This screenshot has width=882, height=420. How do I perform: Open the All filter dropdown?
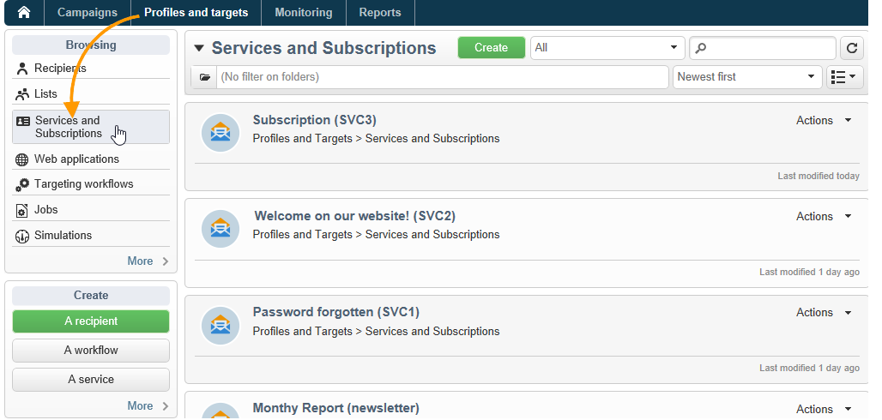pos(607,48)
